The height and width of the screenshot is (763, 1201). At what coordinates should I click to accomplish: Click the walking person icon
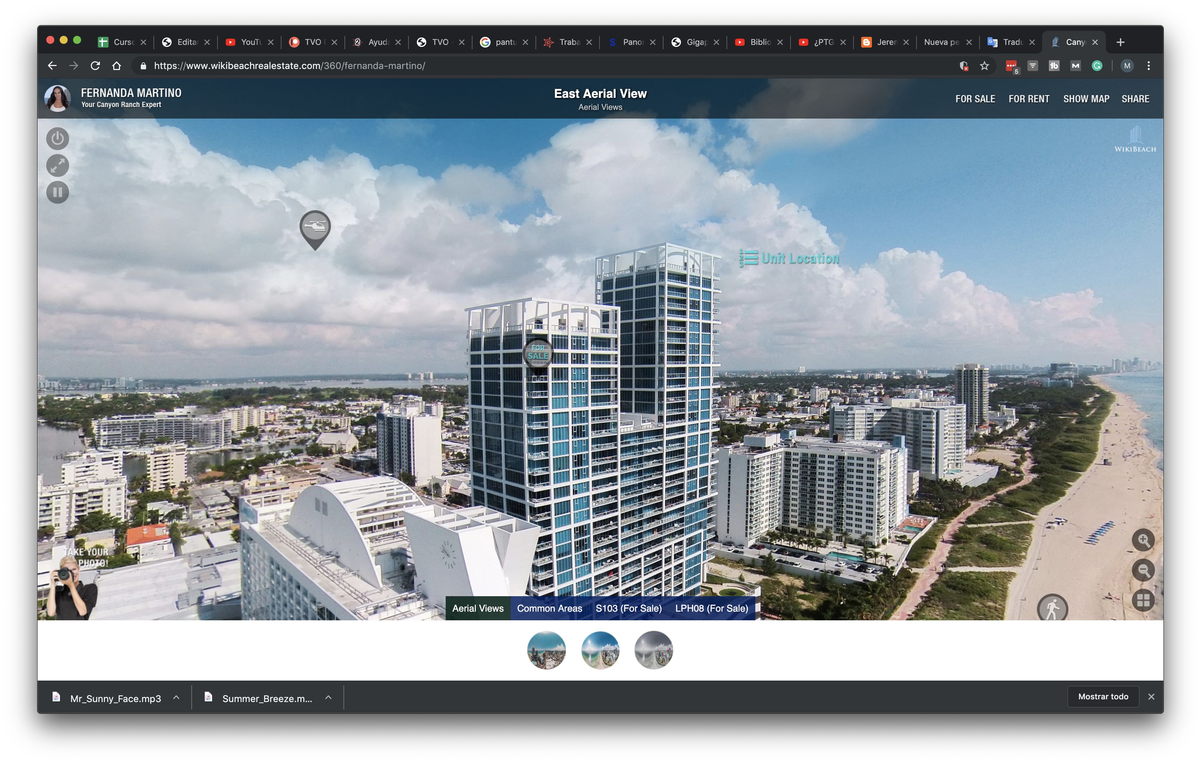click(1052, 609)
